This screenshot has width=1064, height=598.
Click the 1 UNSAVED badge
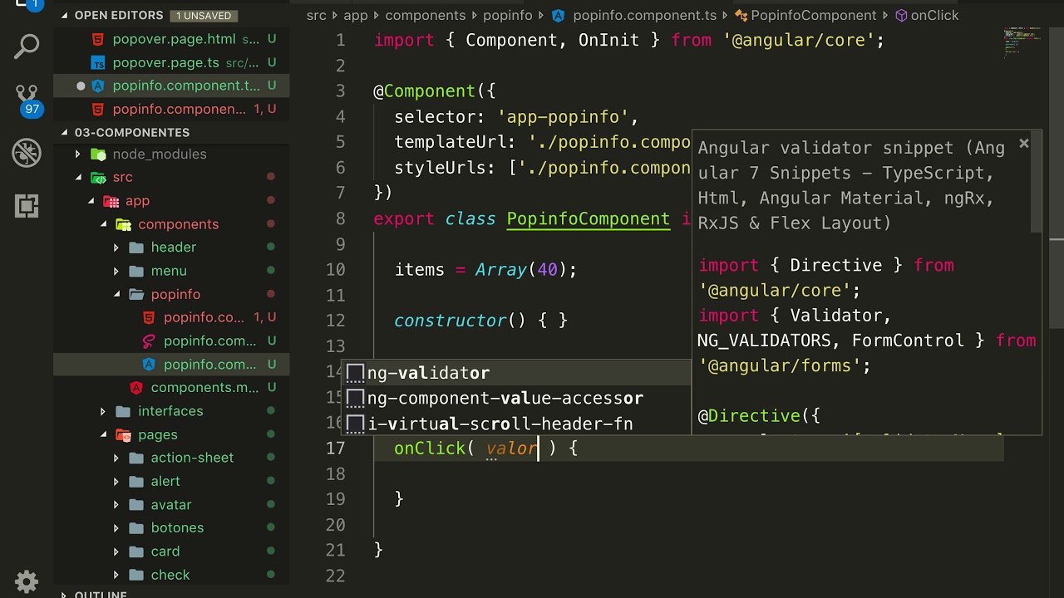[x=204, y=16]
